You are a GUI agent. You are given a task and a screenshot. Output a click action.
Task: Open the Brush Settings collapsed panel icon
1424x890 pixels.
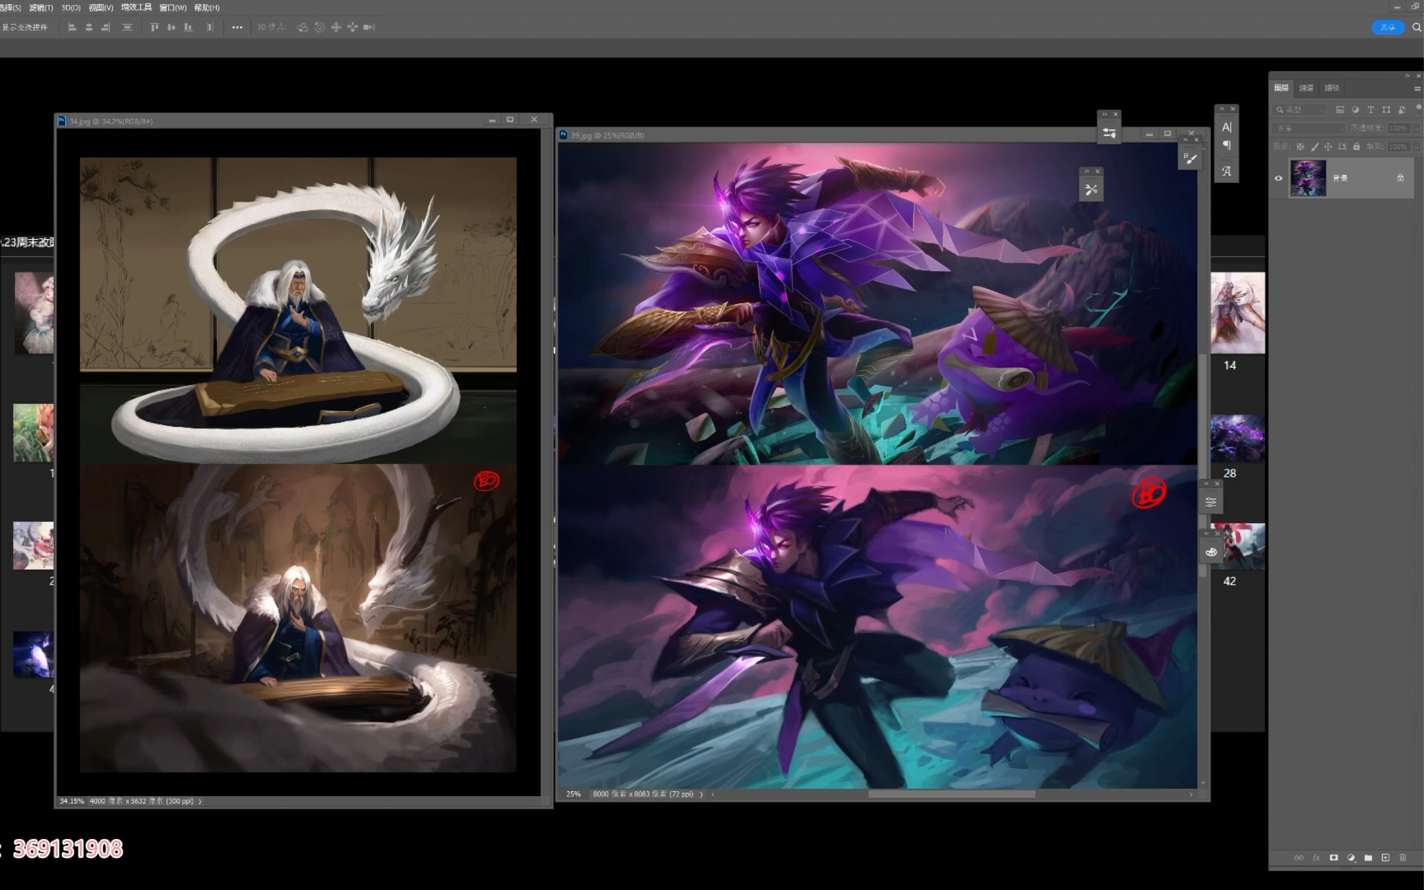point(1190,158)
